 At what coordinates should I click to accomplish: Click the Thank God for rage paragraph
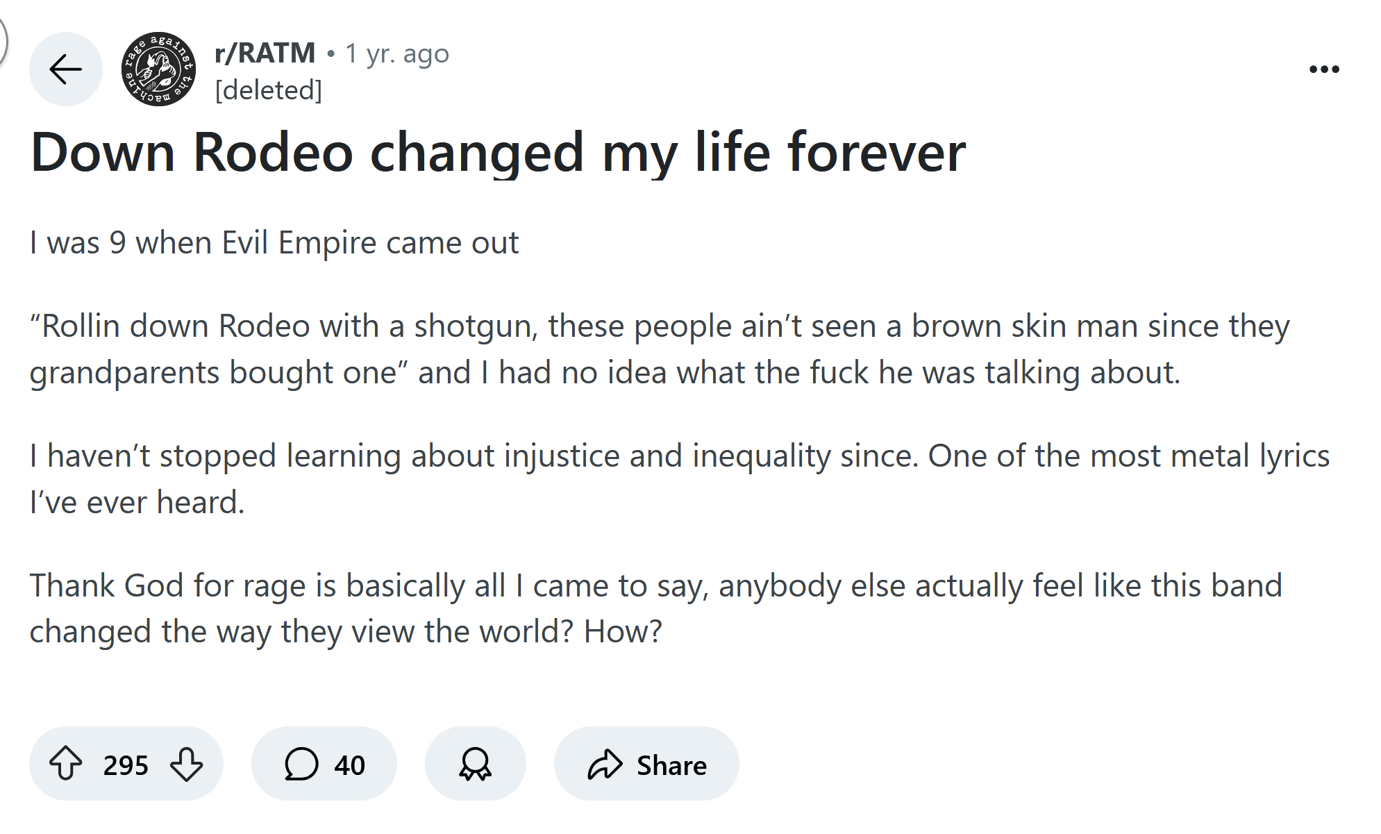(655, 608)
